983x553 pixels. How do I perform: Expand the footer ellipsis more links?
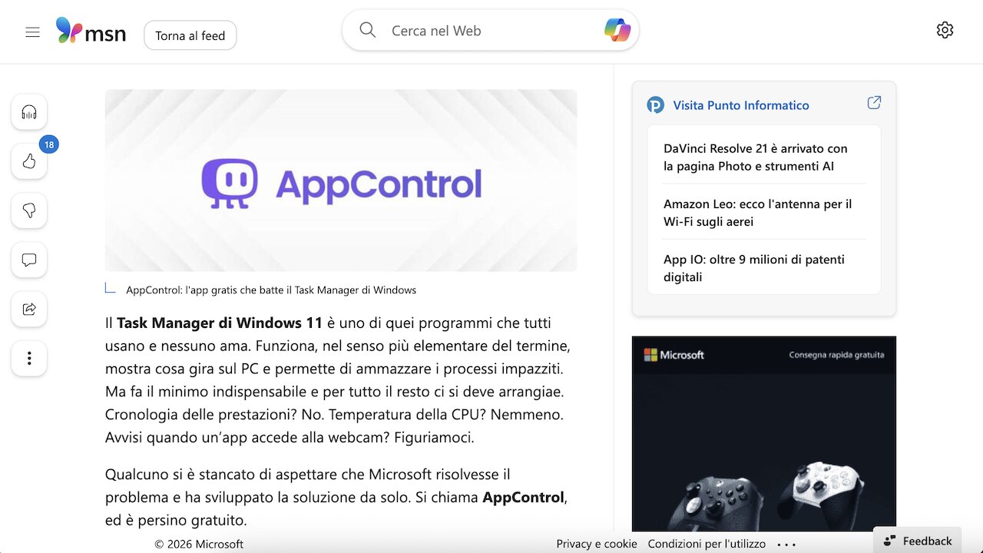click(x=786, y=544)
